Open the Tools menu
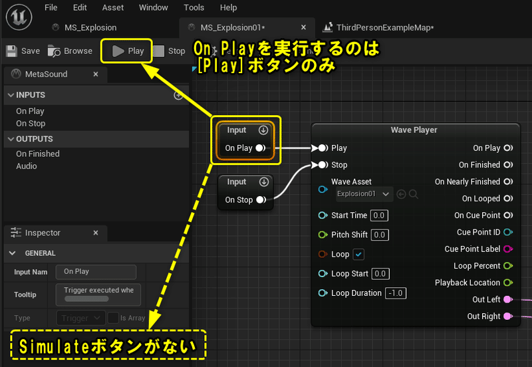The width and height of the screenshot is (532, 367). coord(194,7)
